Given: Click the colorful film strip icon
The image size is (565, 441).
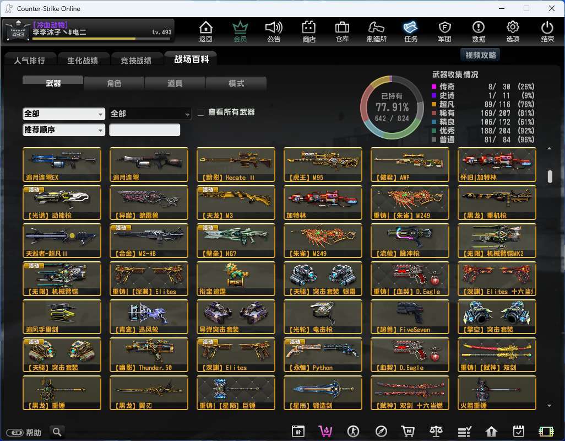Looking at the screenshot, I should coord(546,431).
